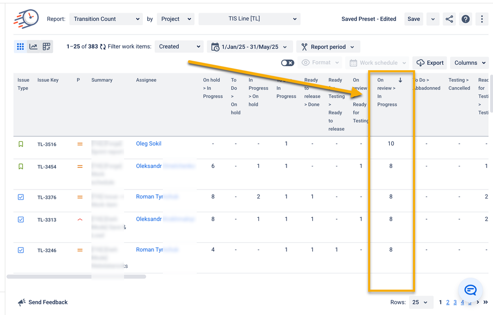Switch to grid view icon
The image size is (493, 315).
[x=20, y=46]
